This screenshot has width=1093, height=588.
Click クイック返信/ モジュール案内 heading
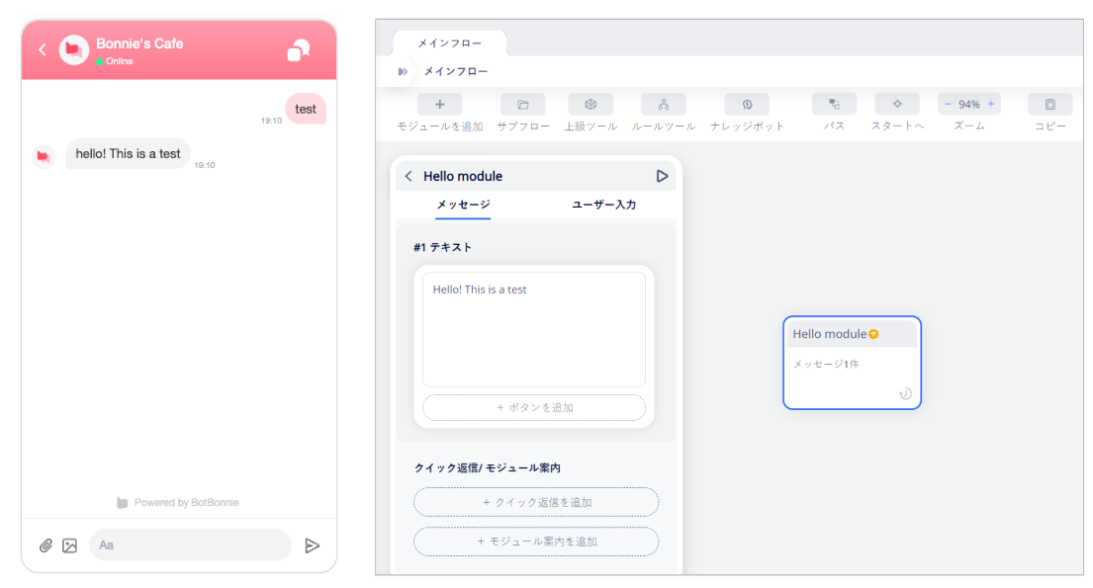coord(488,467)
